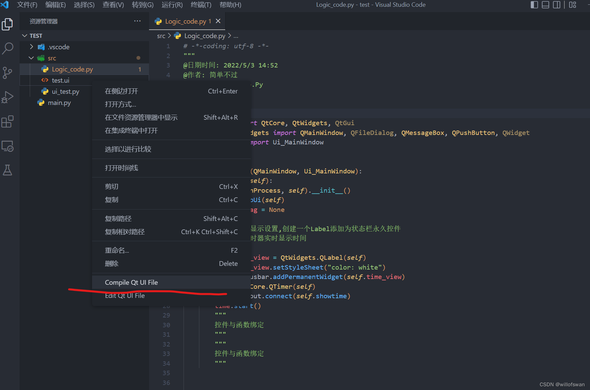Click the date line 2022/5/3 14:52

230,65
